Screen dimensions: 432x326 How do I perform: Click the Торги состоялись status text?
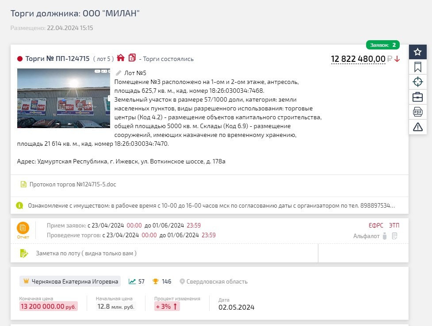(x=168, y=59)
